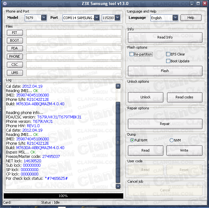This screenshot has width=209, height=208.
Task: Click the PIT file button
Action: pyautogui.click(x=15, y=33)
